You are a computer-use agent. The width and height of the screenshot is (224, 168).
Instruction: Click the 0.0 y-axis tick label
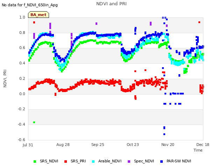pos(22,94)
